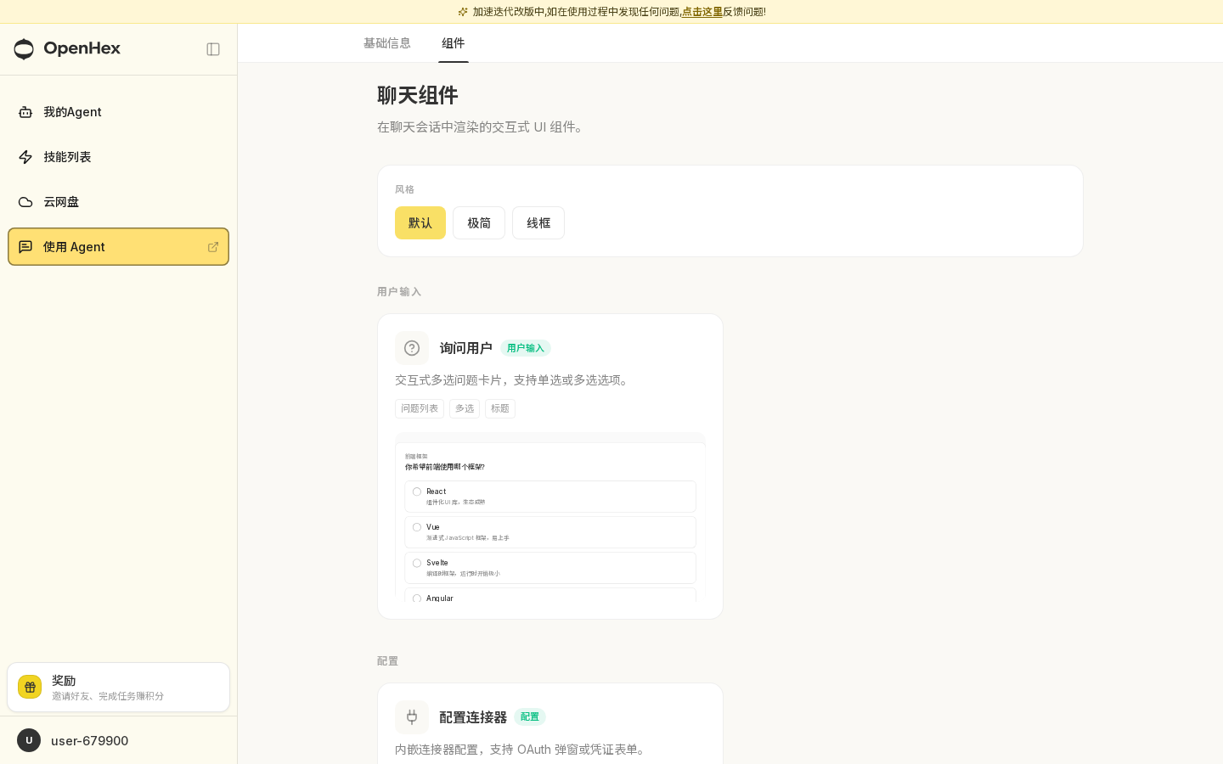The image size is (1223, 764).
Task: Click the 标题 tag
Action: pyautogui.click(x=500, y=408)
